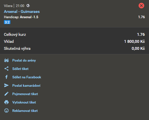149x120 pixels.
Task: Select Pojmenovat tiket to rename ticket
Action: click(x=25, y=94)
